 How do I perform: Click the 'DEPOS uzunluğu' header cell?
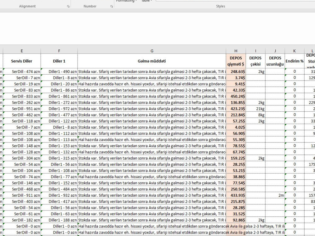pyautogui.click(x=275, y=61)
